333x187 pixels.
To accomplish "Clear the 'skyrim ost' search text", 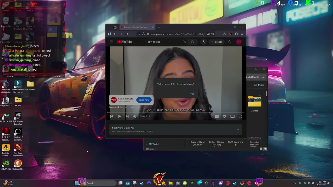I will [x=185, y=42].
